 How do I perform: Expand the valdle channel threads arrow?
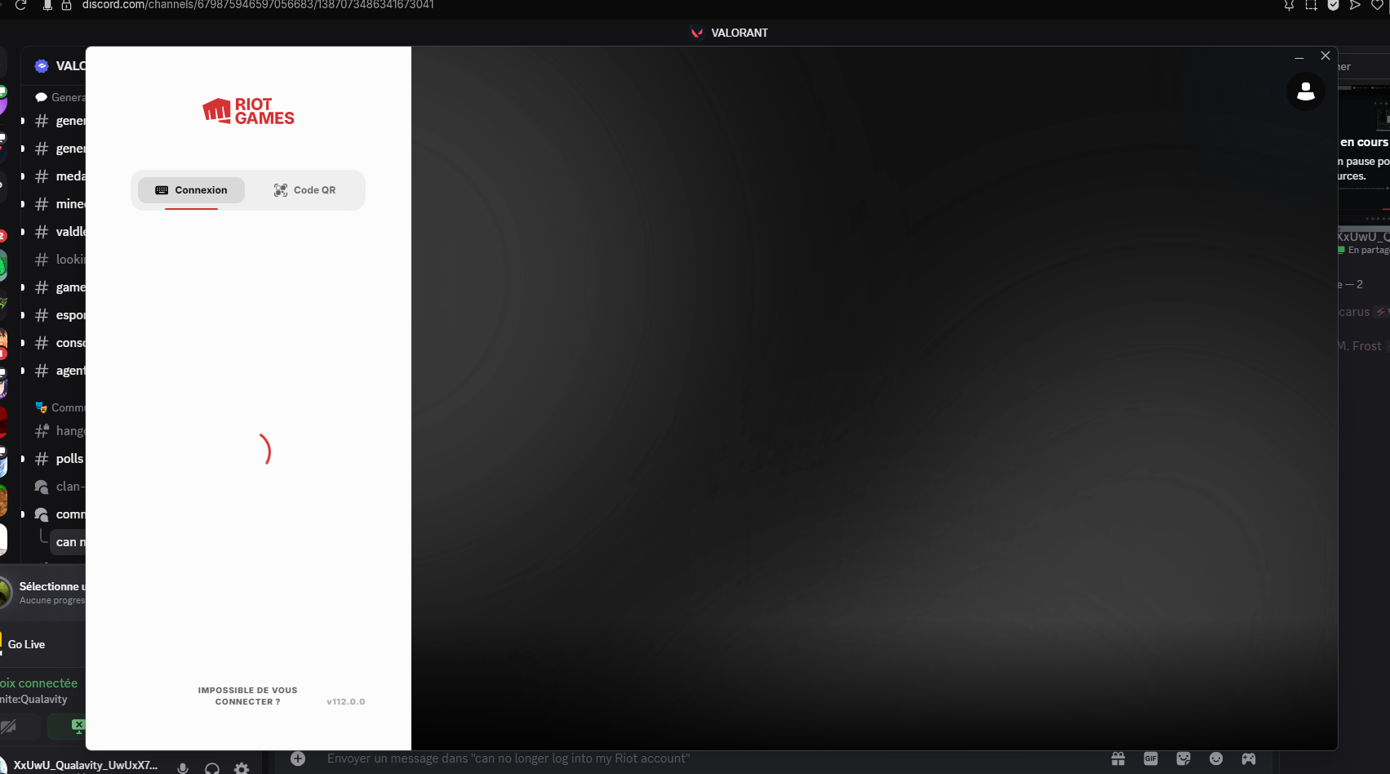point(23,232)
